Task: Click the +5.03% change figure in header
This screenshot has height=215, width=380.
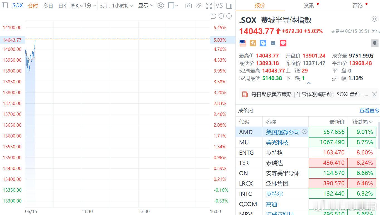Action: click(313, 31)
